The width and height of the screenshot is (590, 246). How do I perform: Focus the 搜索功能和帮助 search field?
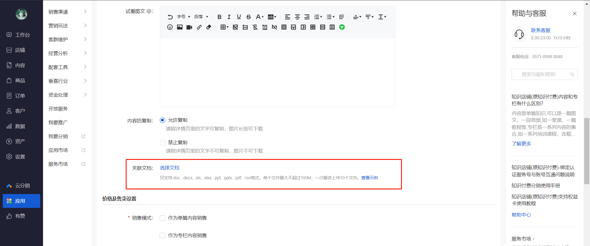pyautogui.click(x=545, y=74)
